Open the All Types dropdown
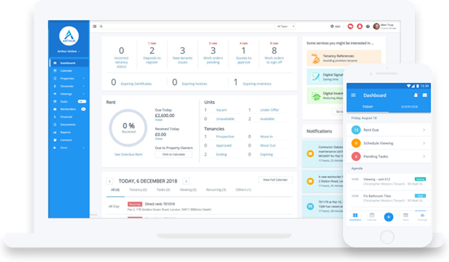 coord(286,27)
